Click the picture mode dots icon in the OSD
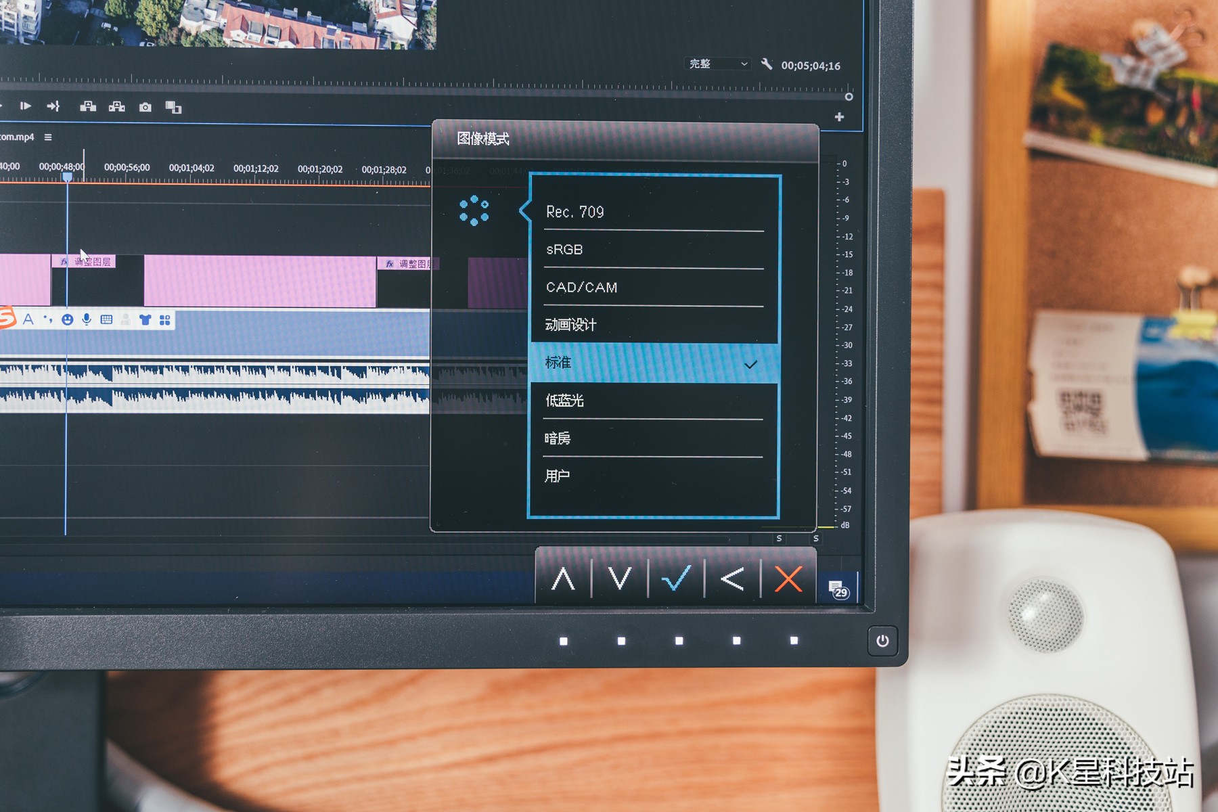 click(x=474, y=210)
